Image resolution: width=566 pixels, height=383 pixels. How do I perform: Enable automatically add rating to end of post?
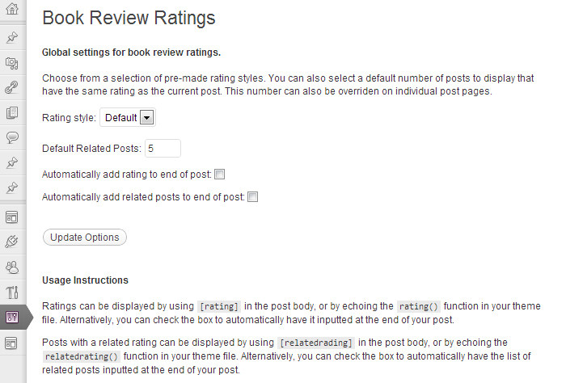(x=219, y=174)
